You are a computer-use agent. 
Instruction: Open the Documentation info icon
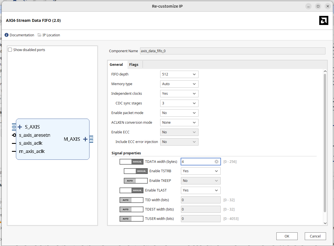[x=7, y=35]
